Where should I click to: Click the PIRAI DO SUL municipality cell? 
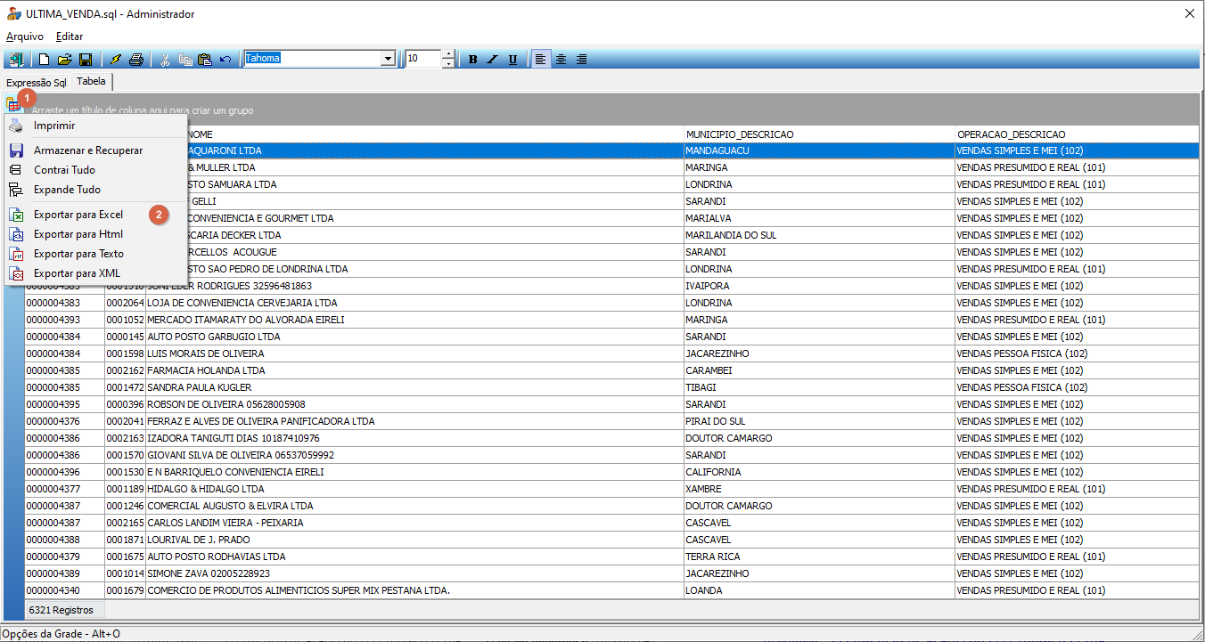point(818,422)
